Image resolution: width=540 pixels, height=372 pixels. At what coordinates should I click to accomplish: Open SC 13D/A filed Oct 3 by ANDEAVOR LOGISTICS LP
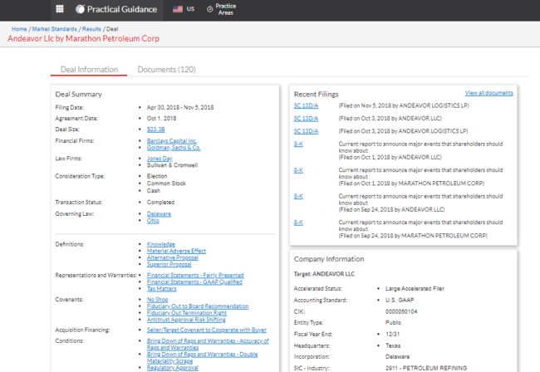[306, 131]
